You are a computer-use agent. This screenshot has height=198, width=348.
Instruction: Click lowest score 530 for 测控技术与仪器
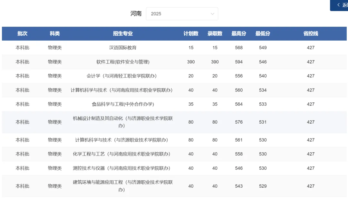click(263, 168)
